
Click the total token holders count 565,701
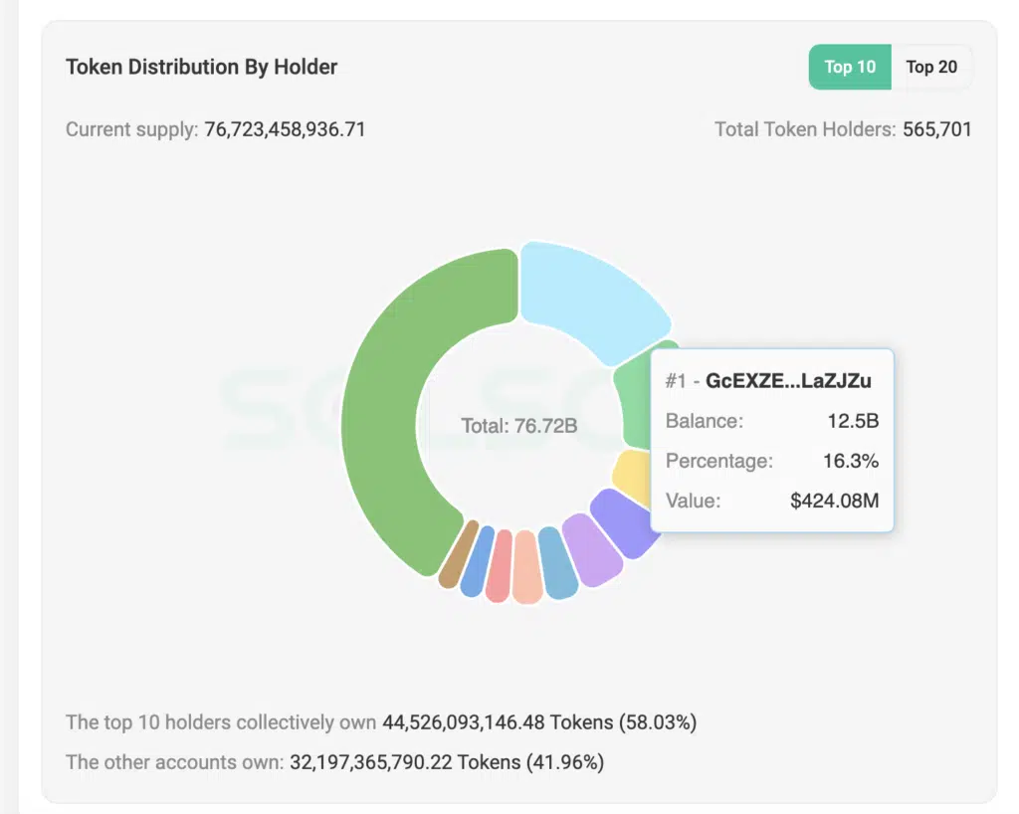pos(936,129)
